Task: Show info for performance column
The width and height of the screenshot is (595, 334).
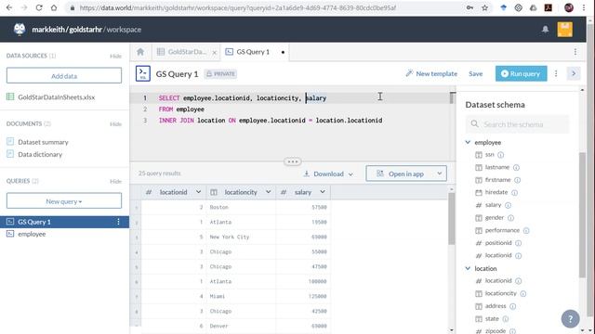Action: pos(526,231)
